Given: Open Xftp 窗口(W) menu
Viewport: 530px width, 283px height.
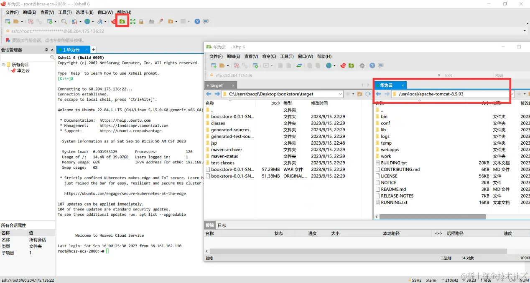Looking at the screenshot, I should point(305,56).
